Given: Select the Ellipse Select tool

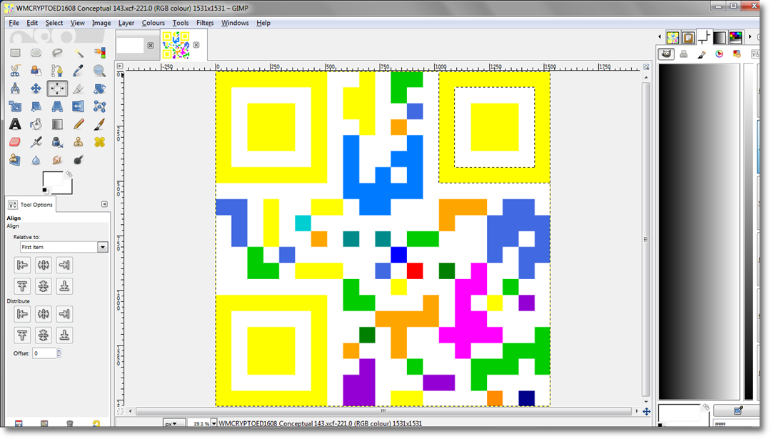Looking at the screenshot, I should [x=36, y=53].
